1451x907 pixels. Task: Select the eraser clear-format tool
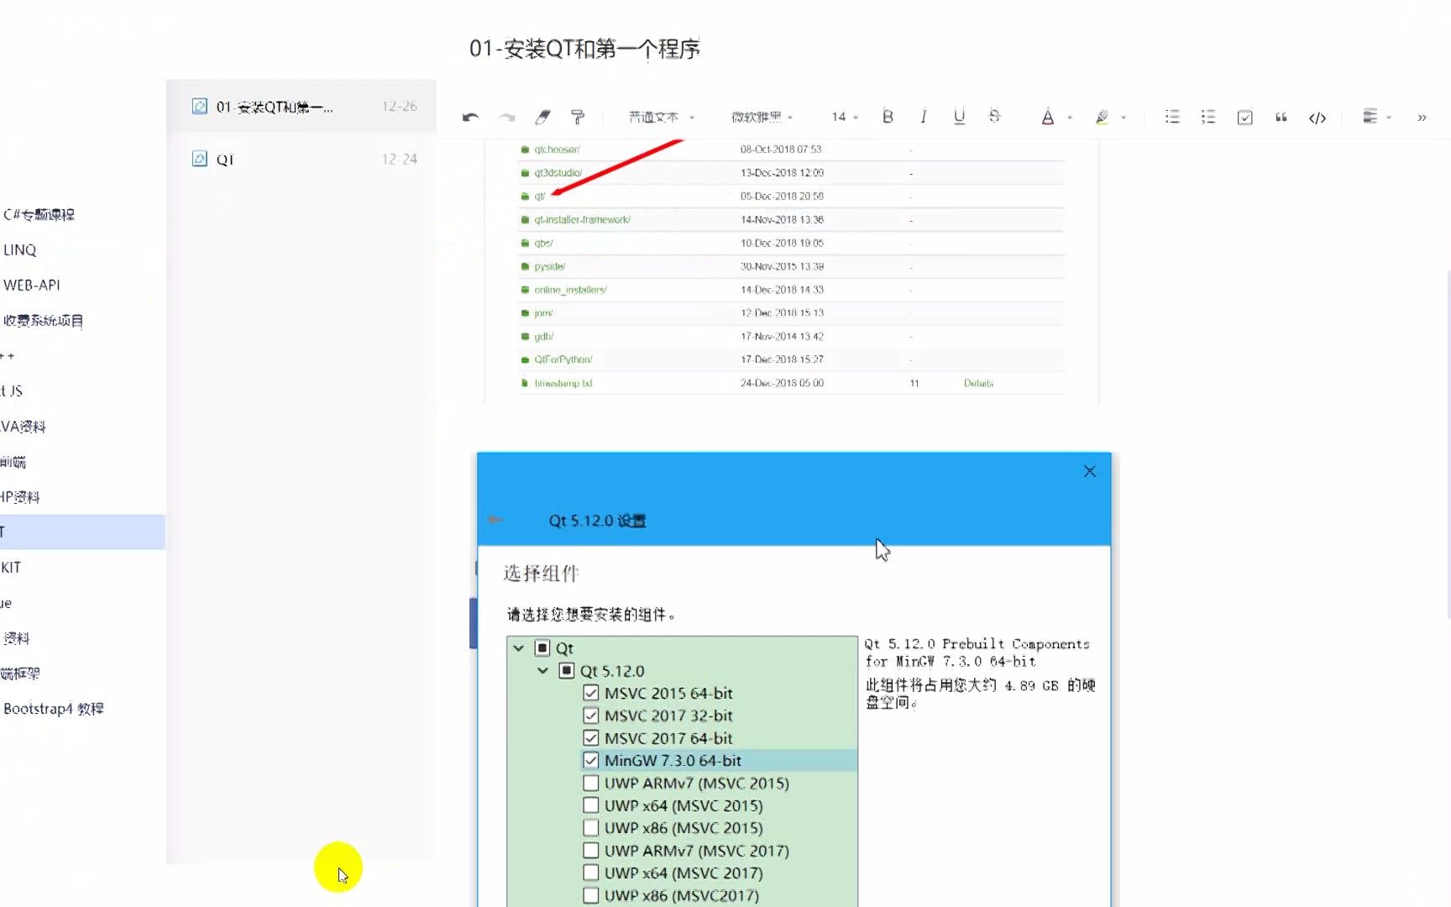click(542, 118)
